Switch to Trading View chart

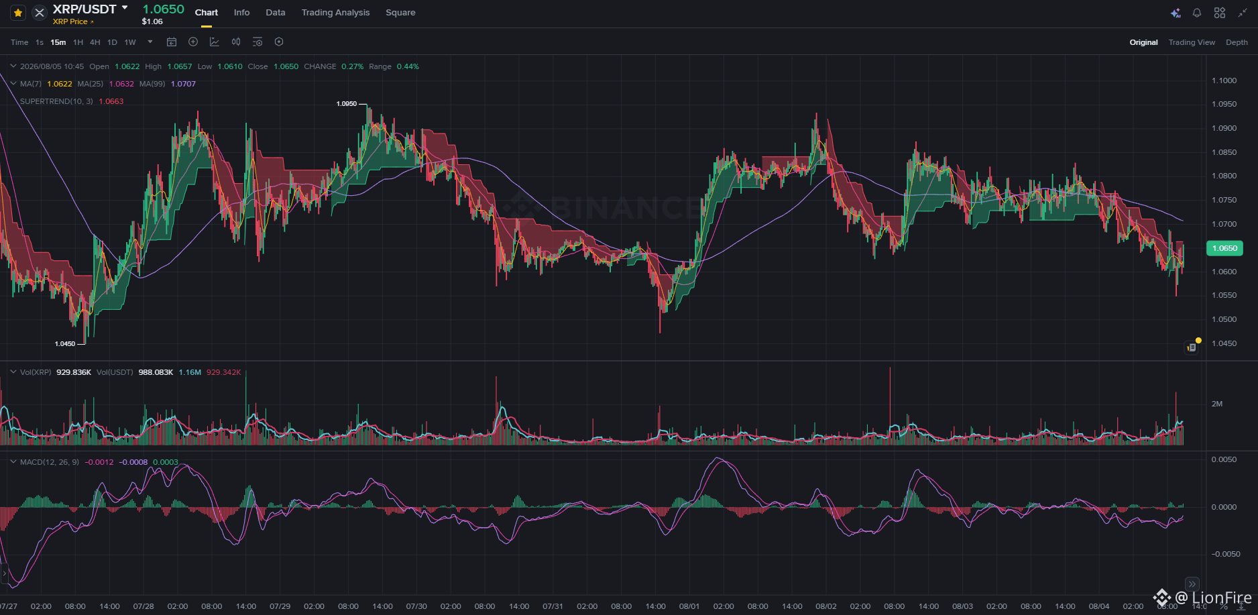coord(1192,42)
